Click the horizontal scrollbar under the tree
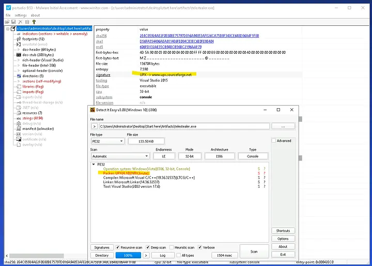The width and height of the screenshot is (372, 266). [x=37, y=256]
